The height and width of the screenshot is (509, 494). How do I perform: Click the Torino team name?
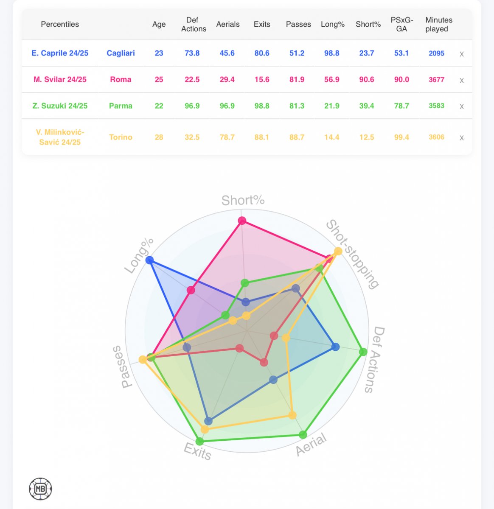121,137
